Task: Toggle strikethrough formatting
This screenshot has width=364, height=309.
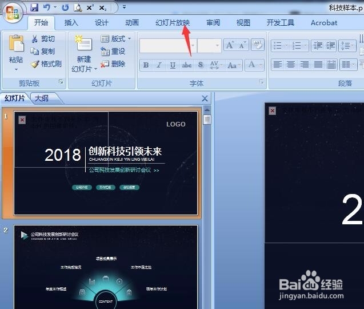Action: [187, 65]
